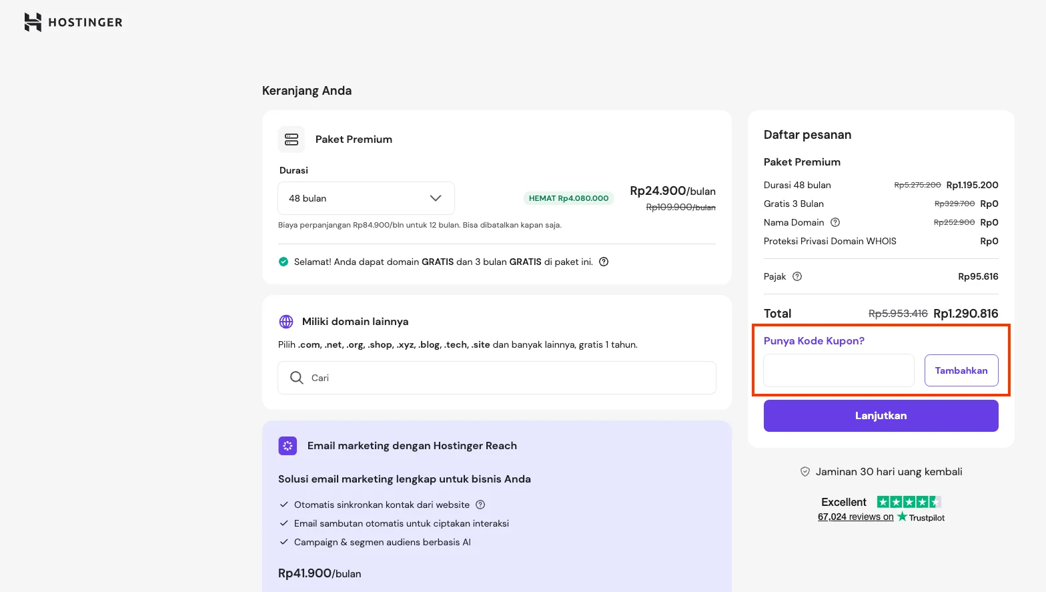This screenshot has height=592, width=1046.
Task: Click the HEMAT Rp4.080.000 badge
Action: pyautogui.click(x=568, y=198)
